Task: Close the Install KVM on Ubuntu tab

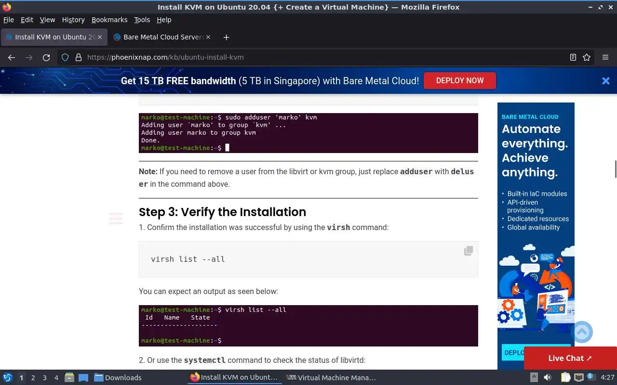Action: (x=100, y=37)
